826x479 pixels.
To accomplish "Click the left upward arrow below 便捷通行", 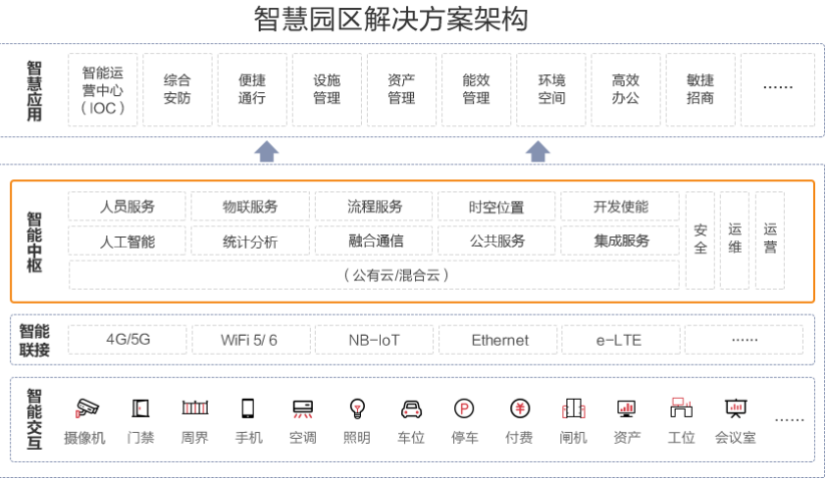I will (x=267, y=151).
